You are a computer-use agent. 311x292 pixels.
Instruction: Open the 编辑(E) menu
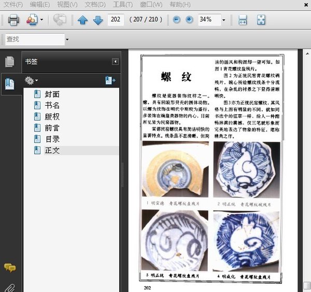40,5
